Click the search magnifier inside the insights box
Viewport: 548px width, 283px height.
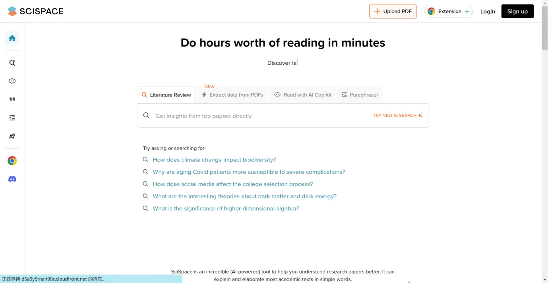click(x=146, y=115)
